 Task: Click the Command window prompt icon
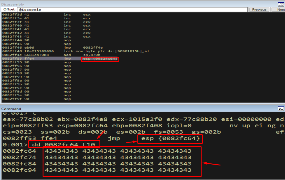point(281,109)
